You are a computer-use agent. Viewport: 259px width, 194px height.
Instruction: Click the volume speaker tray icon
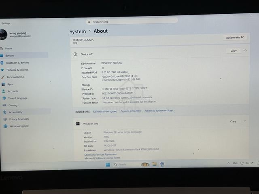pyautogui.click(x=247, y=163)
